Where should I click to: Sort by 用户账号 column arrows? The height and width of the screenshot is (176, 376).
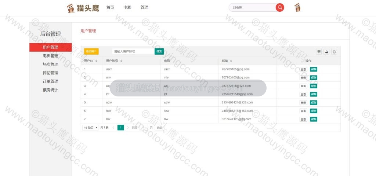(121, 61)
